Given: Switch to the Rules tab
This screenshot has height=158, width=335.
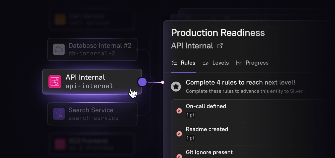Looking at the screenshot, I should [x=183, y=63].
